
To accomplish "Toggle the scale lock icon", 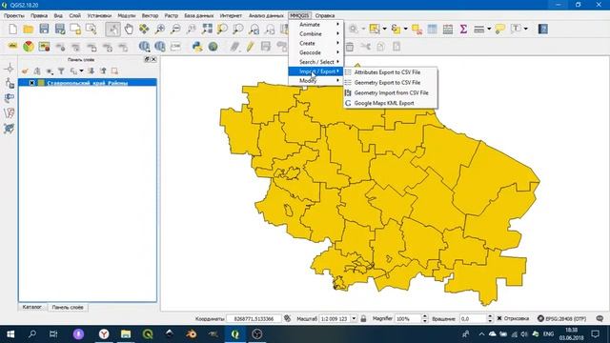I will [x=363, y=318].
